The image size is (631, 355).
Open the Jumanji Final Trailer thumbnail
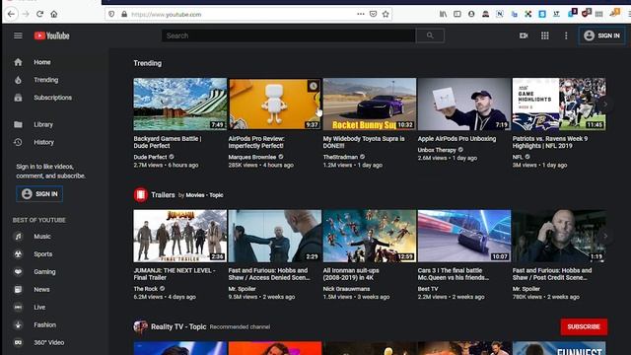180,236
